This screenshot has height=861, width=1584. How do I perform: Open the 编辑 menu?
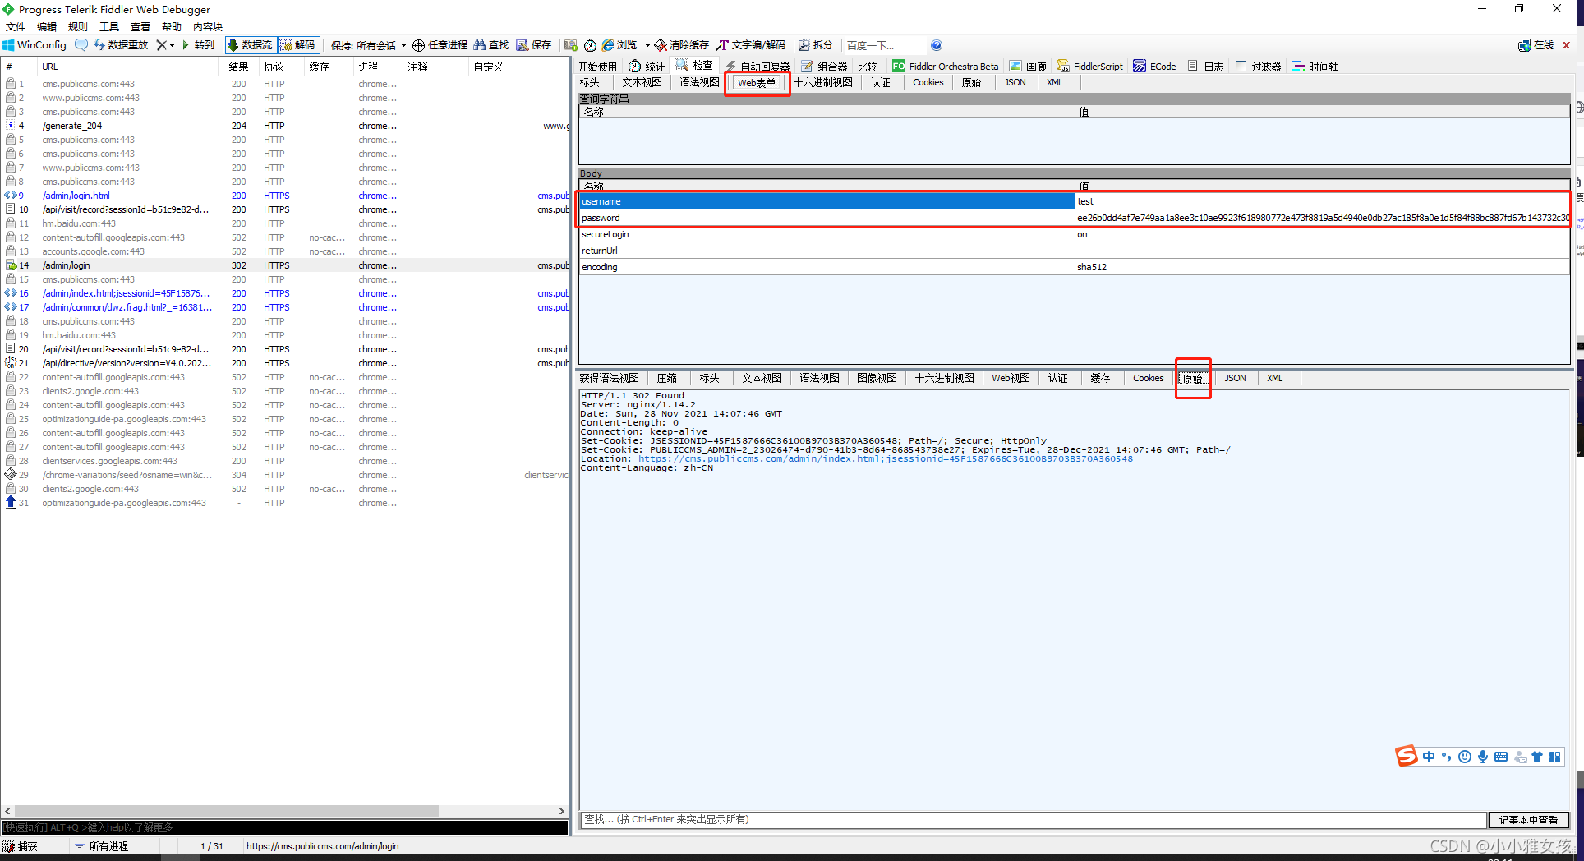tap(47, 27)
